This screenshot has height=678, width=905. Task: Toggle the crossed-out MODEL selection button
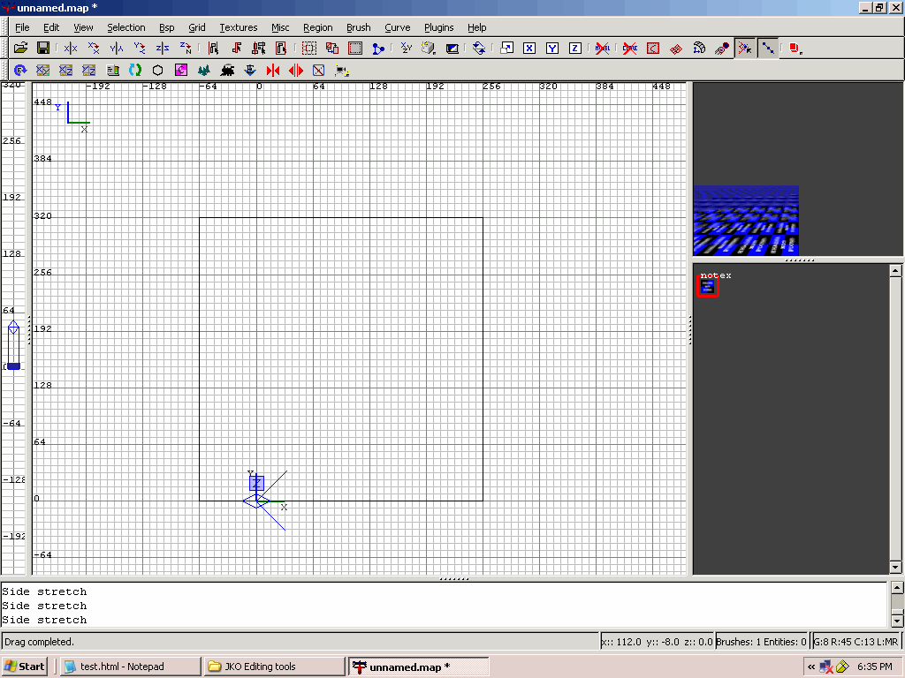click(x=603, y=48)
